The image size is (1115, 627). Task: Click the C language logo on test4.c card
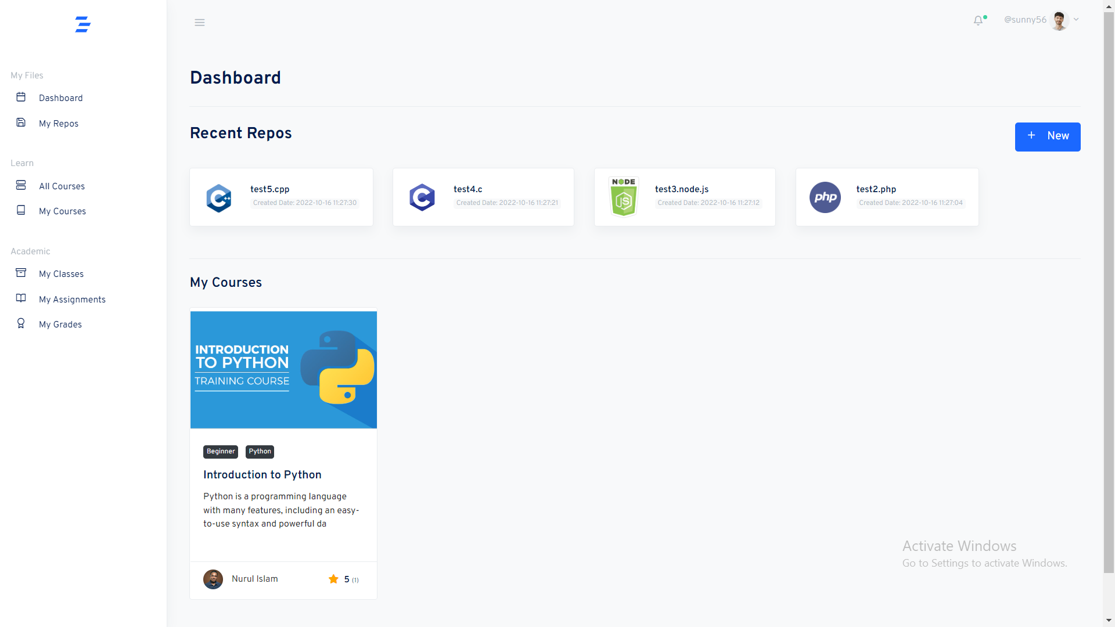point(422,197)
